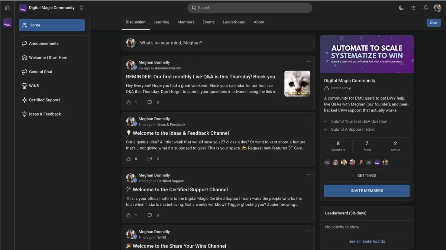Click the purple community logo in the left rail
446x250 pixels.
pos(7,23)
